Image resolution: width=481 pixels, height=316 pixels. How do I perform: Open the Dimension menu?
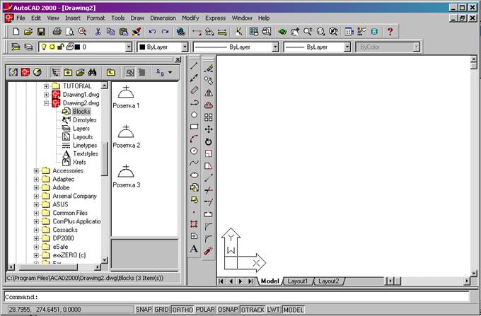coord(163,17)
